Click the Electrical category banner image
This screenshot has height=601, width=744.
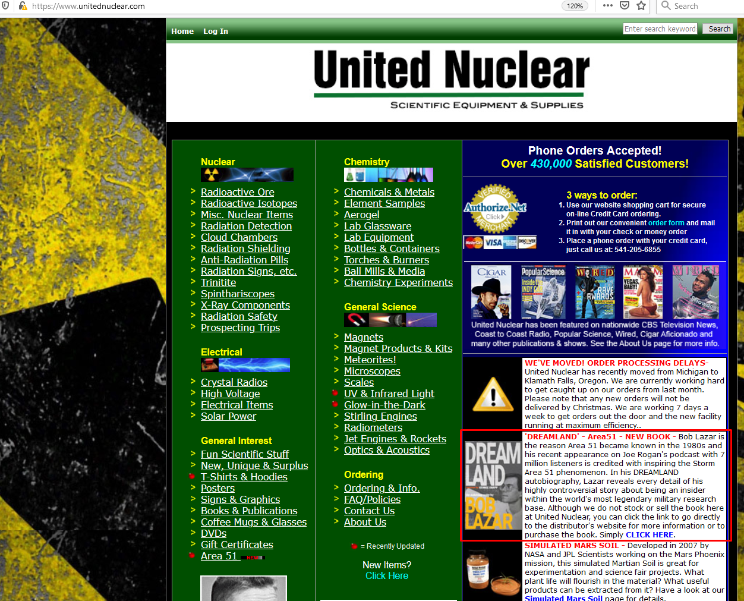245,364
